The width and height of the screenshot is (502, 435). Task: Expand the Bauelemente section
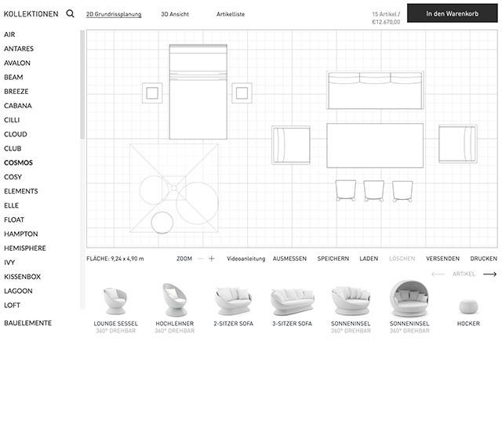(x=27, y=323)
